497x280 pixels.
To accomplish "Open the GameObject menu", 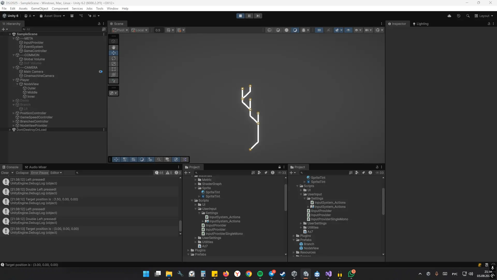I will [x=39, y=9].
